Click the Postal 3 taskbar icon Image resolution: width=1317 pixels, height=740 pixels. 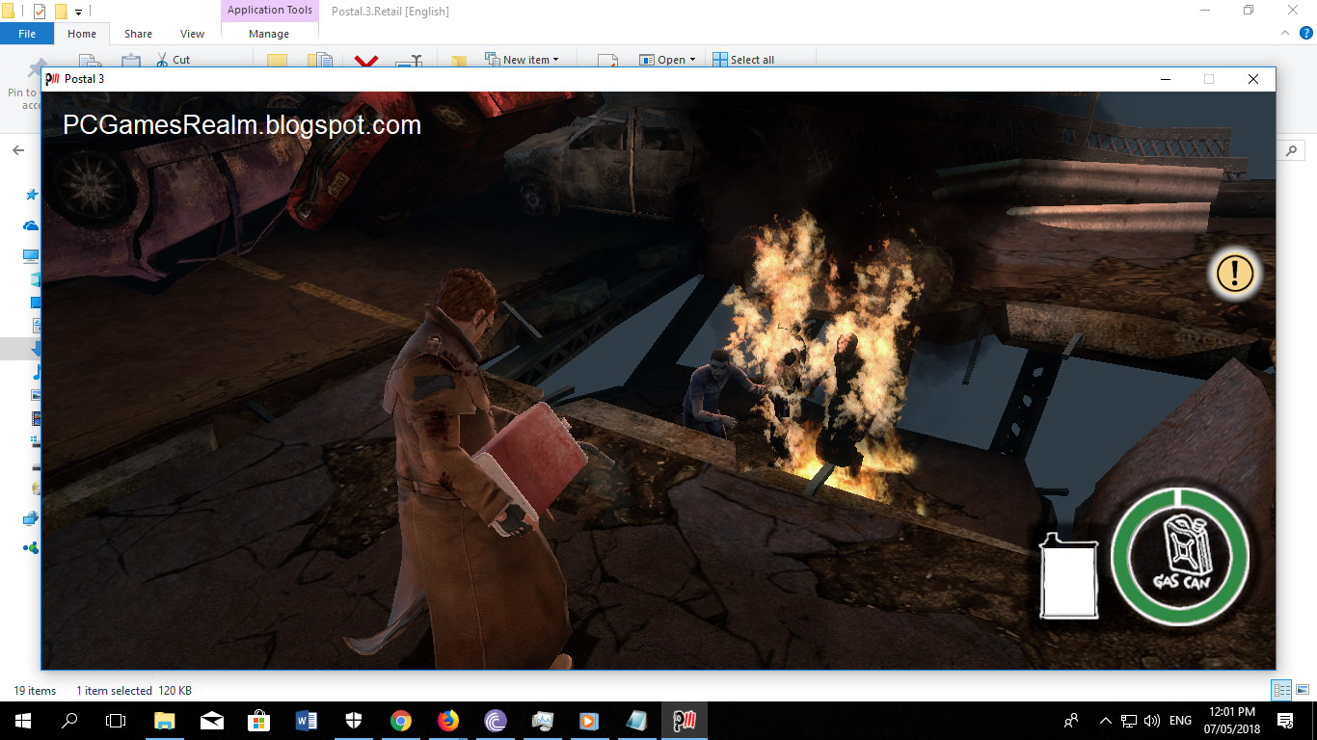tap(685, 721)
